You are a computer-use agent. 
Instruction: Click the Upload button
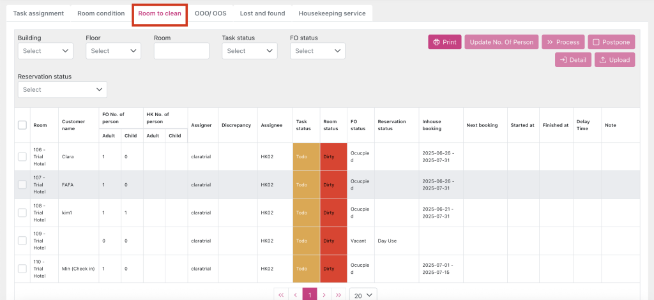pos(614,60)
